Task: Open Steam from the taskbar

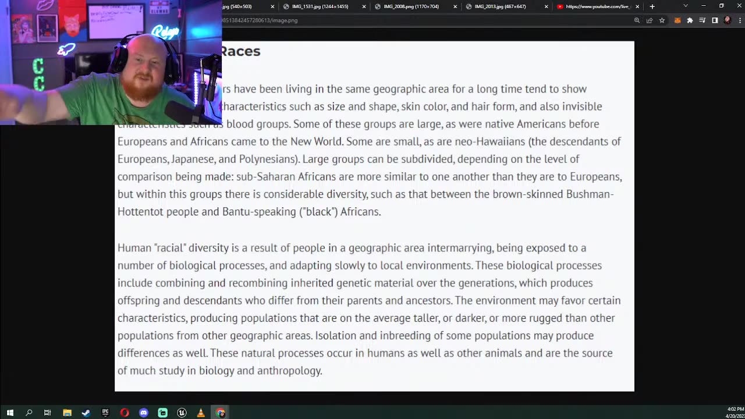Action: pos(86,413)
